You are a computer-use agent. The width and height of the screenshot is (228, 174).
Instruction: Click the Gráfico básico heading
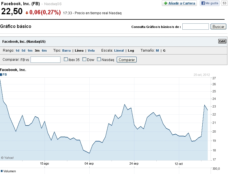point(16,26)
